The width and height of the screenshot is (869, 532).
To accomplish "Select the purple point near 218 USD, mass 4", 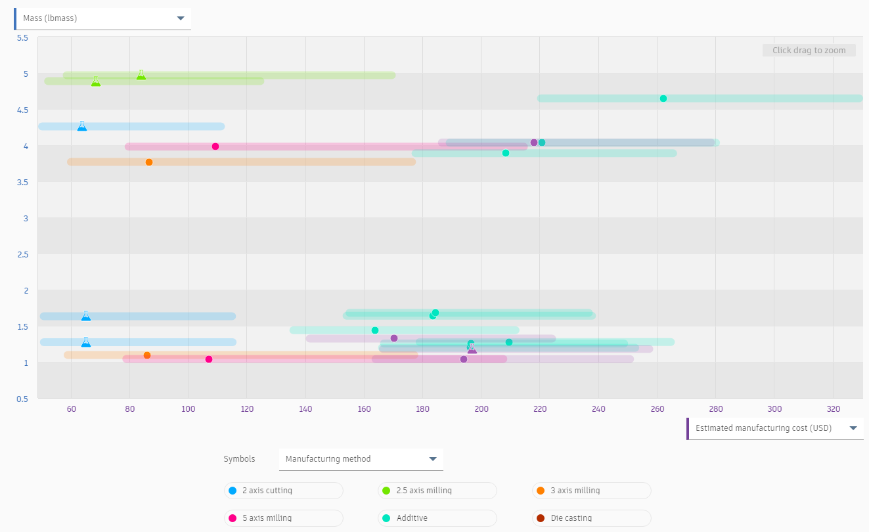I will 534,143.
